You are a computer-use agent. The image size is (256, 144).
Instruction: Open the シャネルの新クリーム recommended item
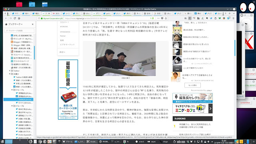click(197, 60)
